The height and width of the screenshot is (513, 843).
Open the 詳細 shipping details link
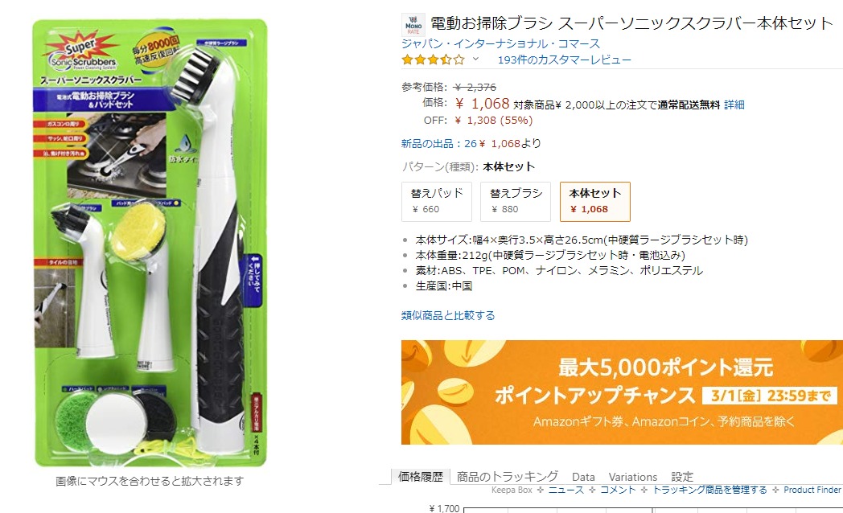tap(734, 105)
